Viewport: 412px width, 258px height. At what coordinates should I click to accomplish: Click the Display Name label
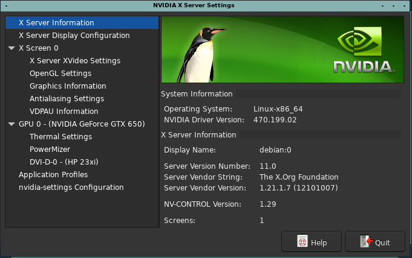[190, 150]
